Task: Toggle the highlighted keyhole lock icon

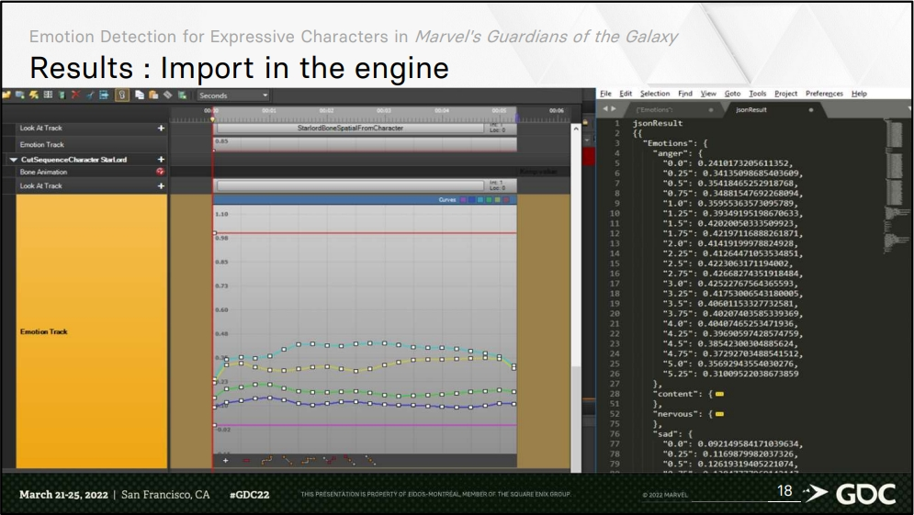Action: (122, 95)
